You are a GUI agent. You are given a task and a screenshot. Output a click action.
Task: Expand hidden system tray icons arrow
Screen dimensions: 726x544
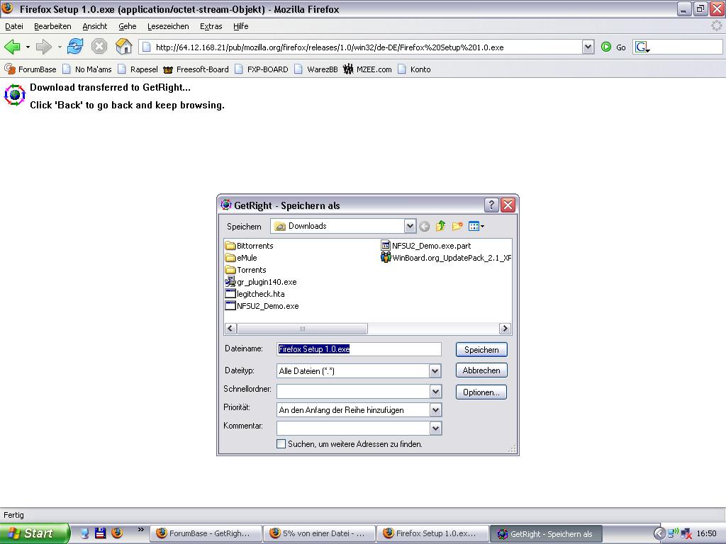659,534
